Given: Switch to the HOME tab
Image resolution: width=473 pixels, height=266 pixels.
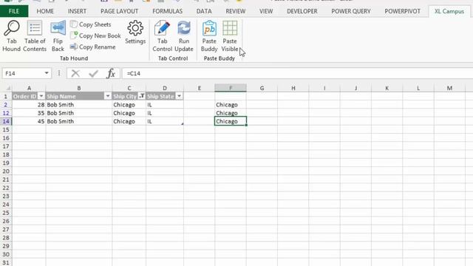Looking at the screenshot, I should pos(45,11).
